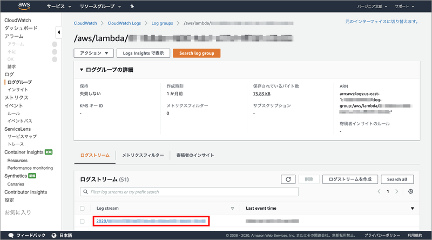Open 設定 in sidebar

click(9, 201)
